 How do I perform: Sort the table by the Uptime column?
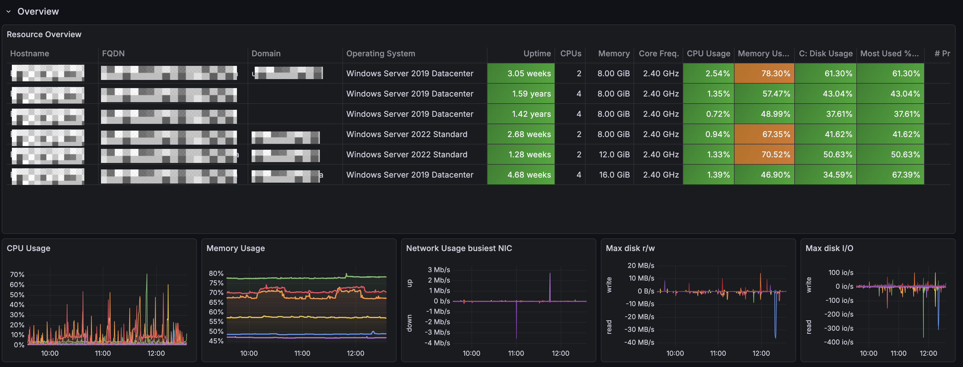point(537,53)
